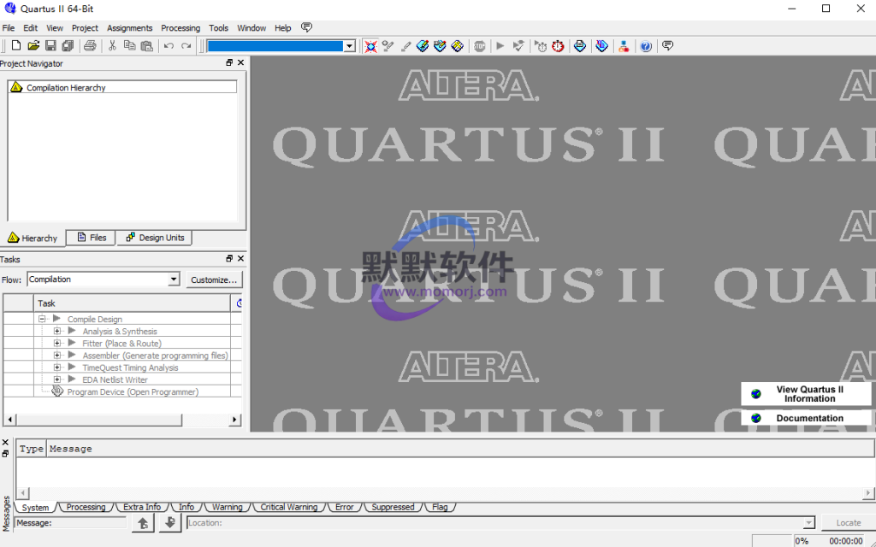Viewport: 876px width, 547px height.
Task: Select the Hierarchy tab
Action: click(33, 238)
